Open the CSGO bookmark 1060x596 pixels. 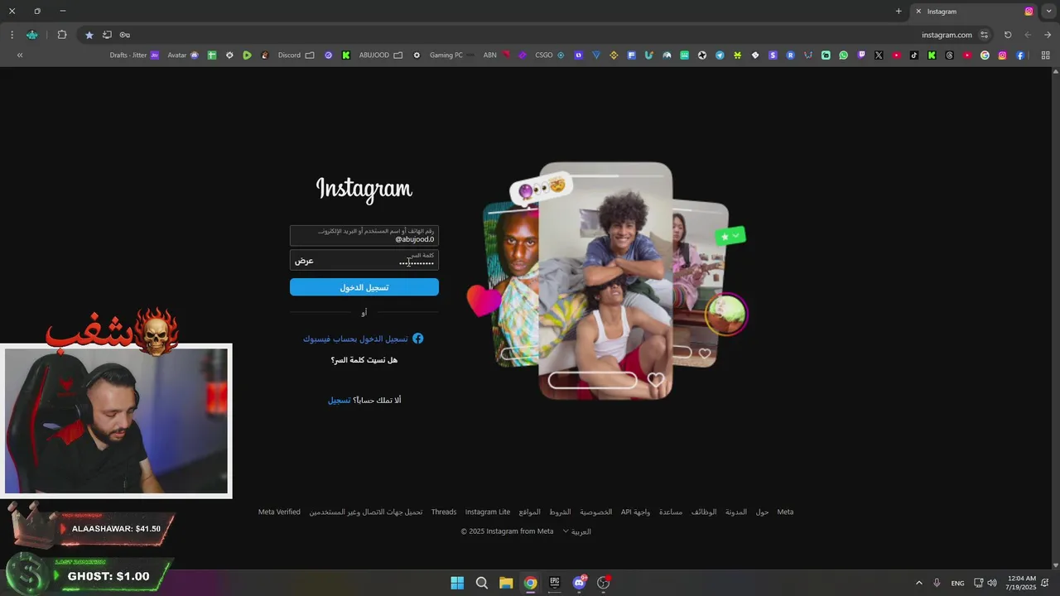tap(550, 55)
